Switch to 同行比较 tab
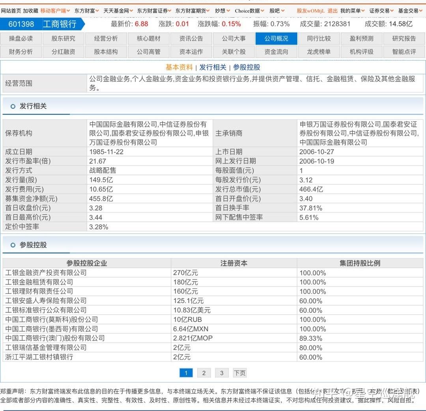This screenshot has height=411, width=426. (319, 39)
